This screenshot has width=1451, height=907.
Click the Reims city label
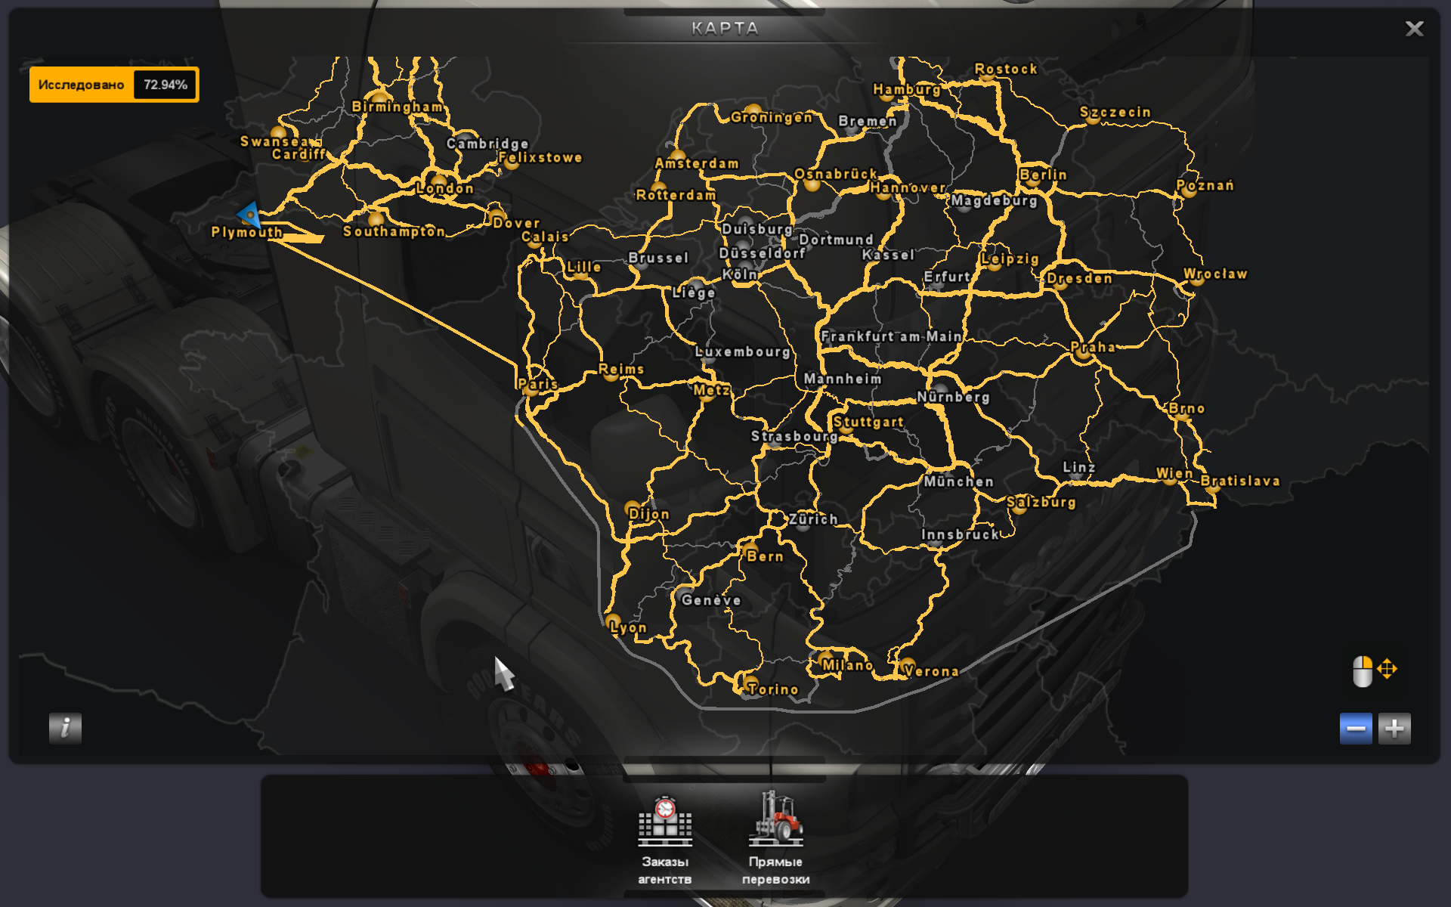tap(621, 369)
